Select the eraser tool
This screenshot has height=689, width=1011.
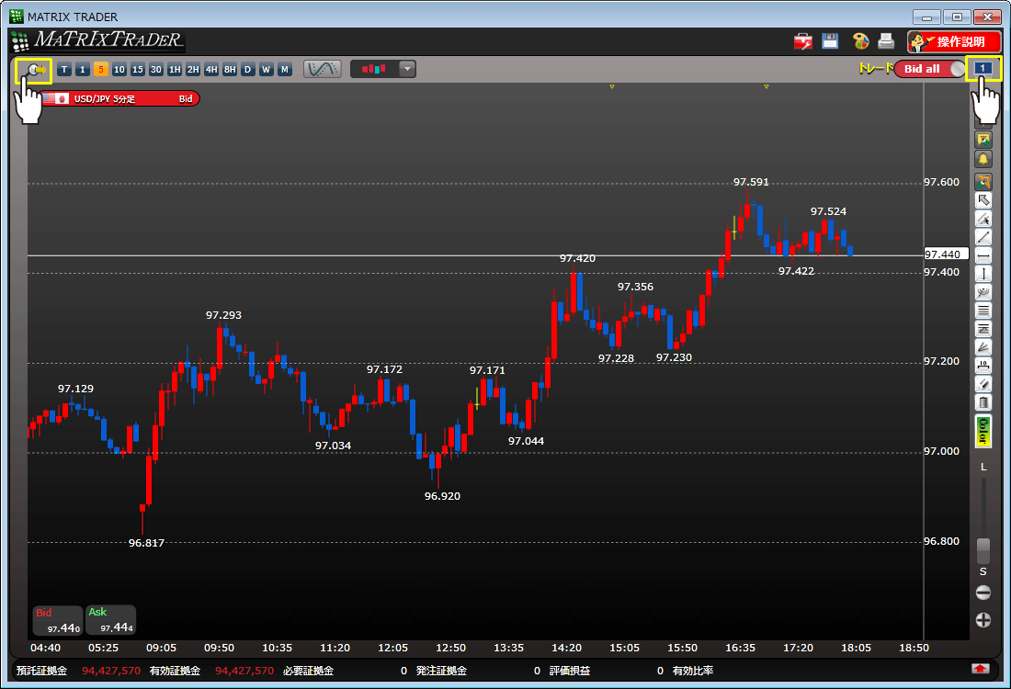pyautogui.click(x=983, y=384)
